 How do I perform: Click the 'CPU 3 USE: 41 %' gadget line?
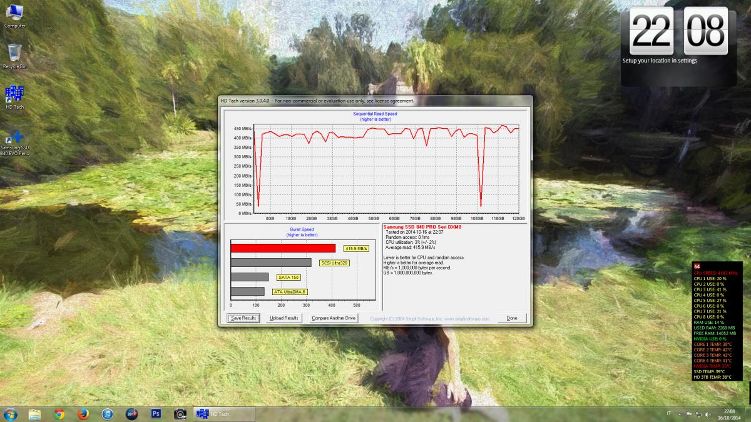[x=710, y=289]
